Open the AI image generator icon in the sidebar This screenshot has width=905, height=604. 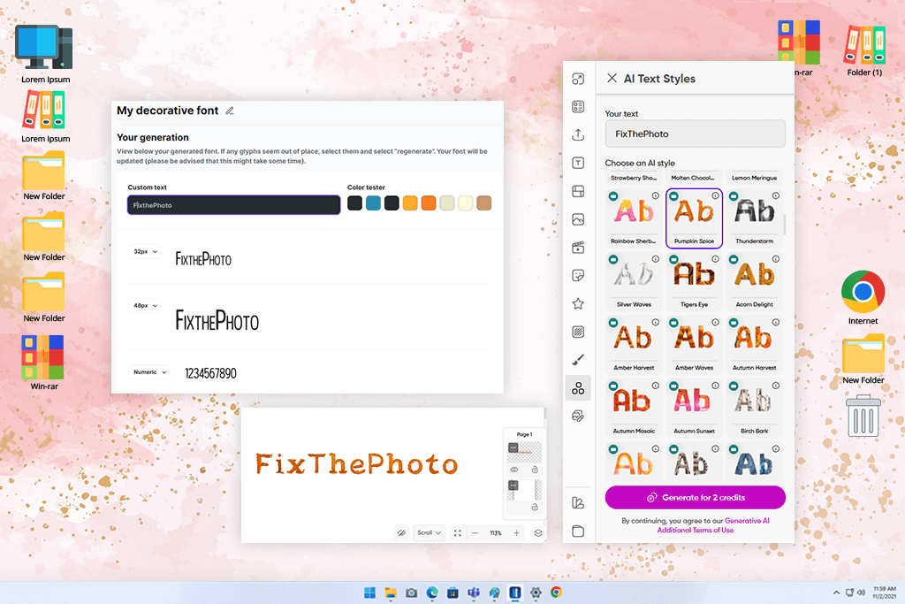coord(578,416)
